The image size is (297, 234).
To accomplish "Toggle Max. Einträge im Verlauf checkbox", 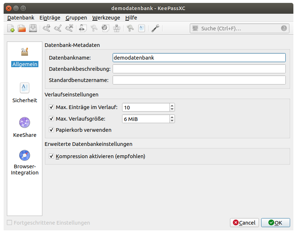I will coord(51,107).
